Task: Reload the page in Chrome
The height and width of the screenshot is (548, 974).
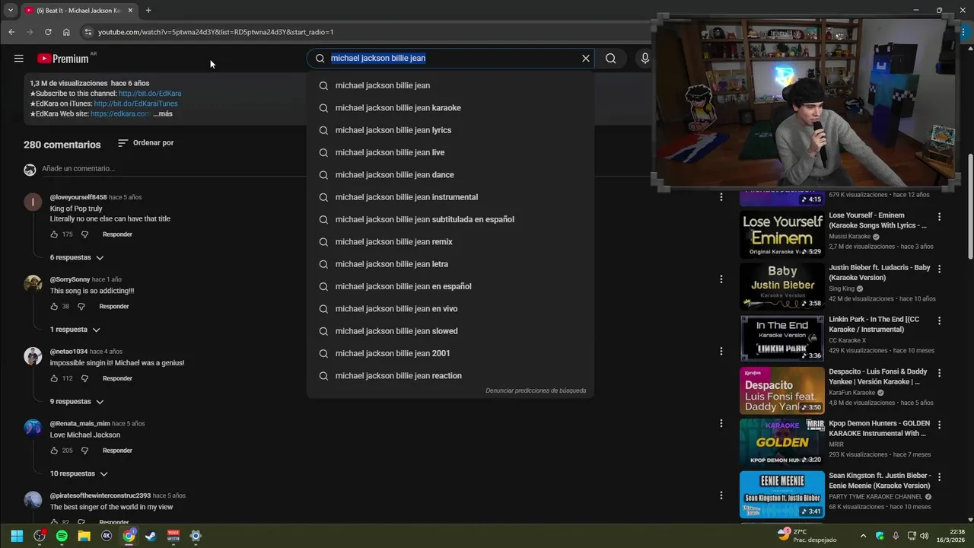Action: 48,32
